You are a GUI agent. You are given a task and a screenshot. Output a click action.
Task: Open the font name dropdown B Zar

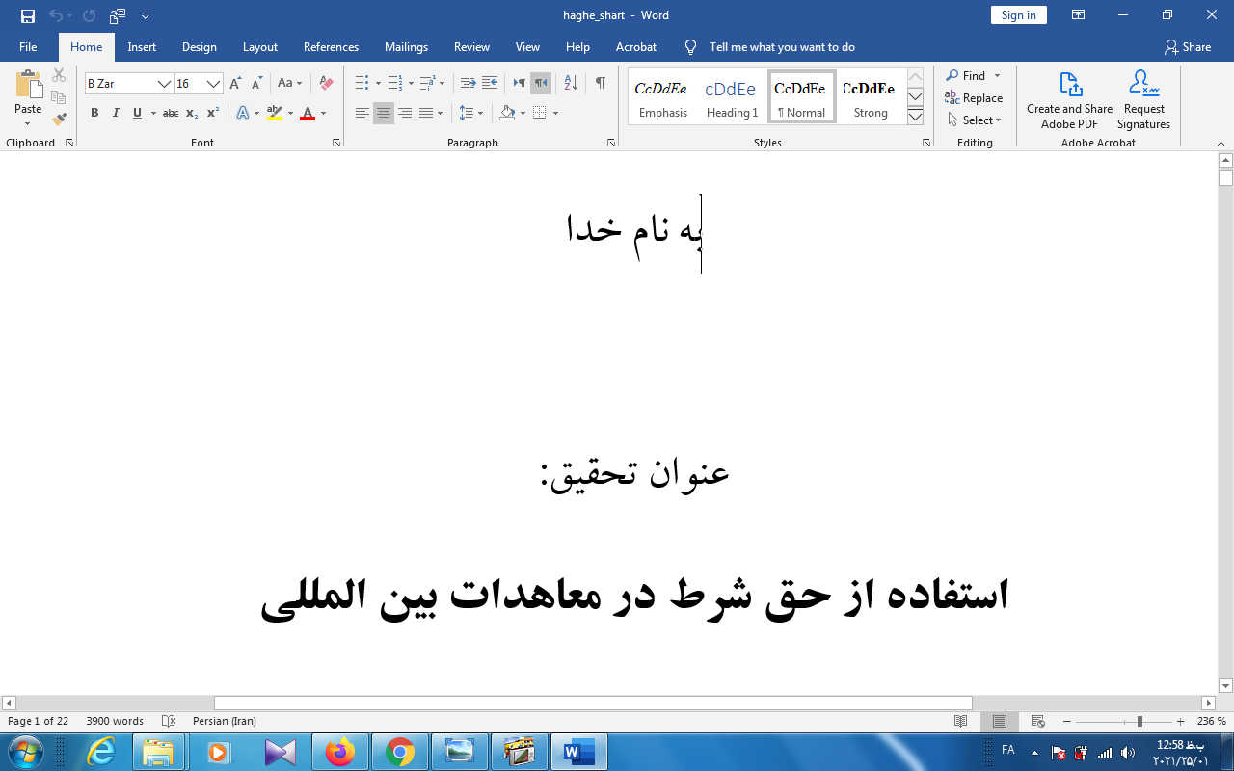(164, 84)
